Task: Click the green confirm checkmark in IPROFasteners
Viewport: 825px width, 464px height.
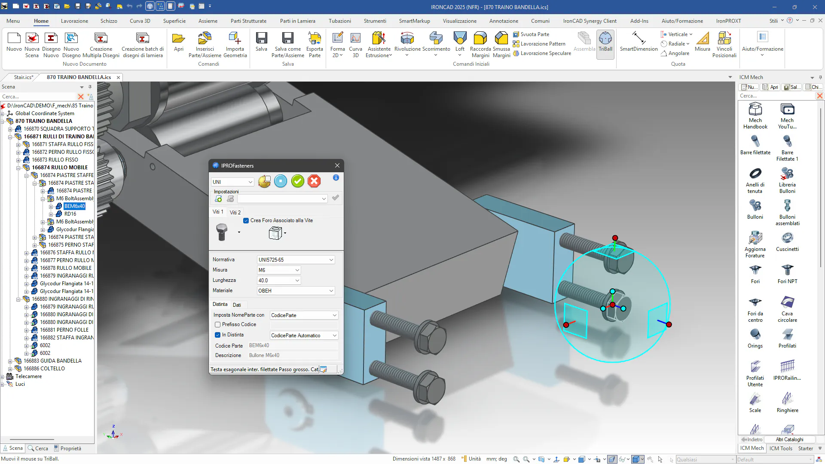Action: 297,181
